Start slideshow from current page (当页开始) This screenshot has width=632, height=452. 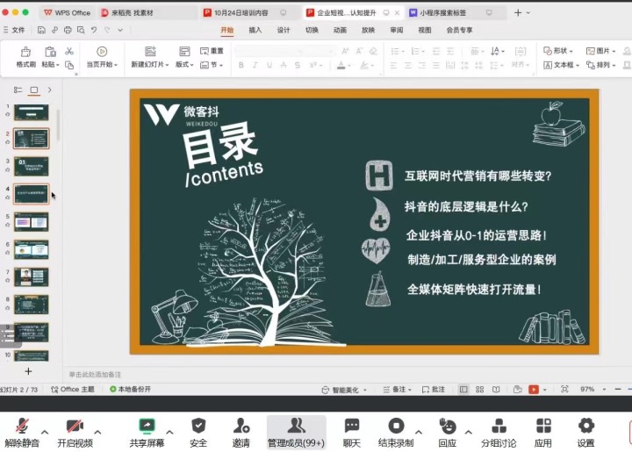click(102, 57)
